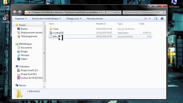
Task: Expand the breadcrumb arrow after C...
Action: pyautogui.click(x=106, y=13)
